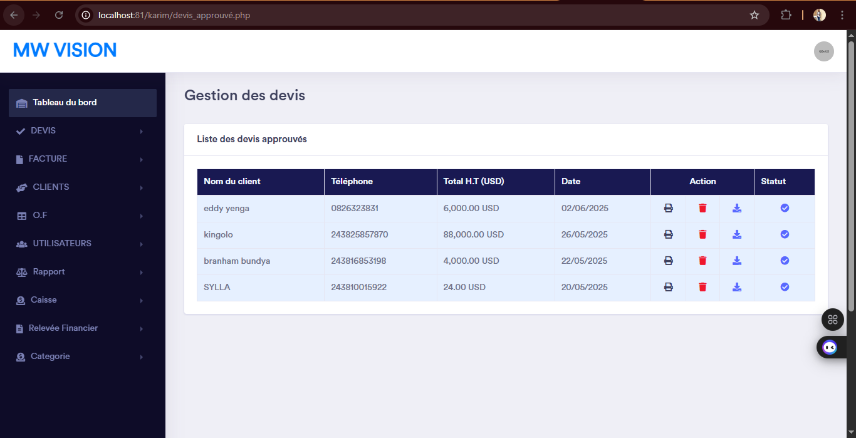Toggle approved status for branham bundya

pyautogui.click(x=785, y=261)
